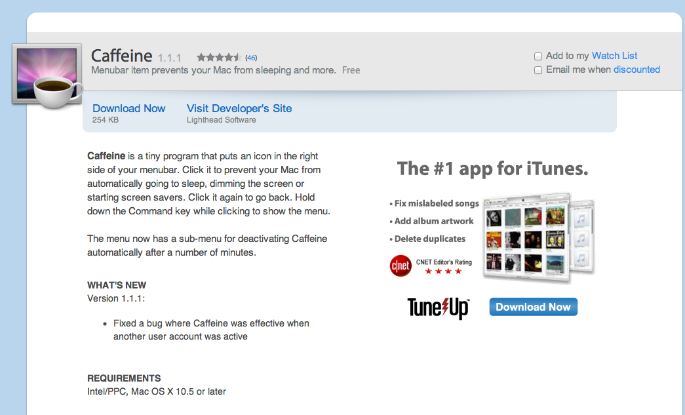Screen dimensions: 685x415
Task: Click the red CNET logo badge
Action: pyautogui.click(x=401, y=266)
